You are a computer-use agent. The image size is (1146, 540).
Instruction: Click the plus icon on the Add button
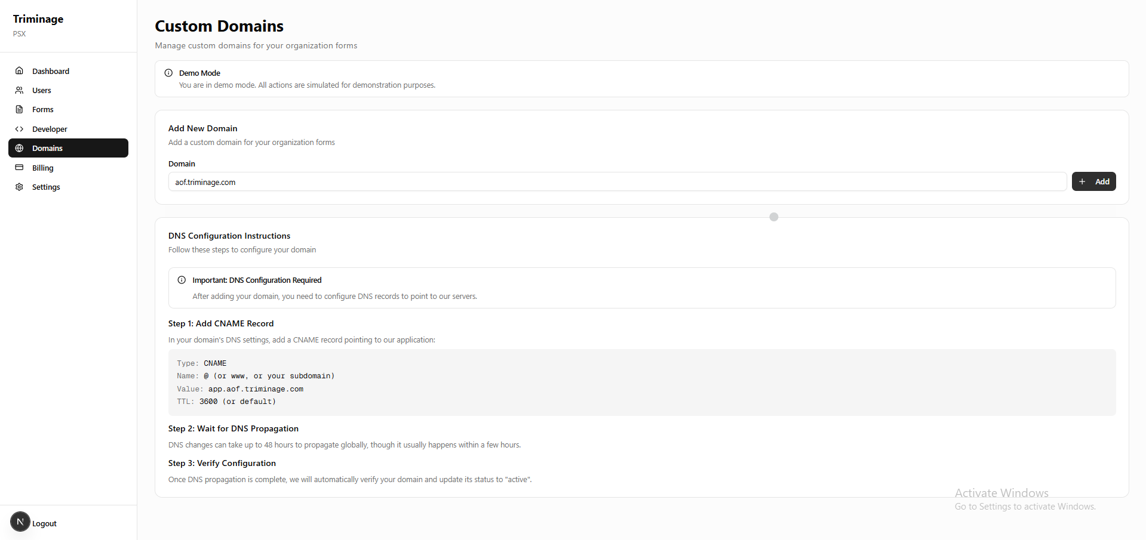click(x=1083, y=181)
